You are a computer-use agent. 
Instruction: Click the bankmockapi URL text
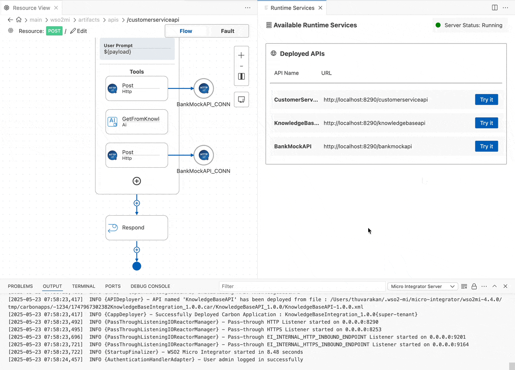368,146
